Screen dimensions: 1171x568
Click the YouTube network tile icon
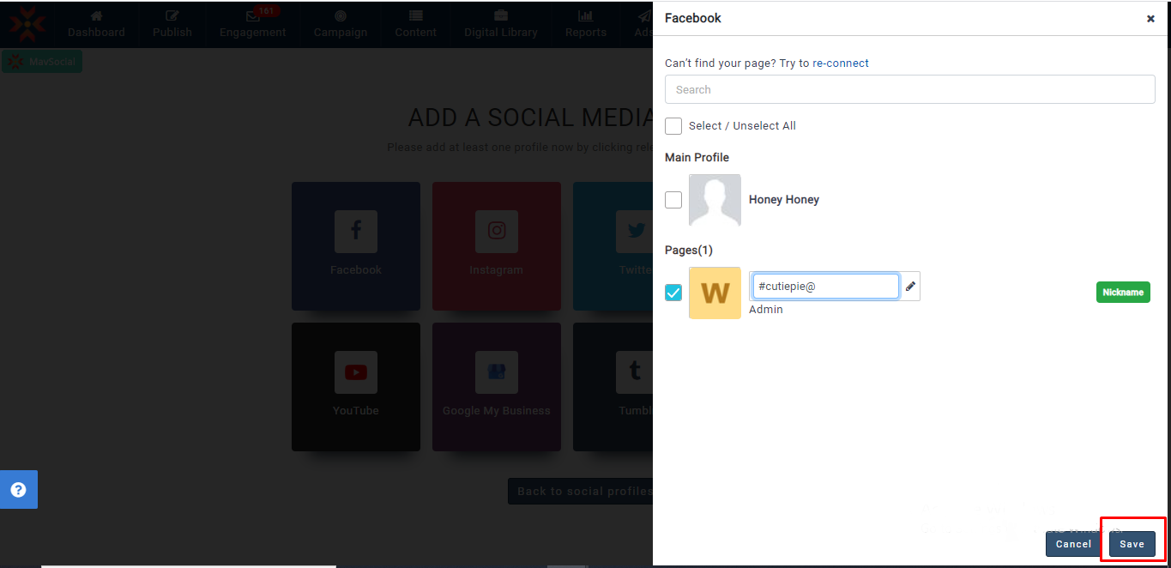pos(355,372)
